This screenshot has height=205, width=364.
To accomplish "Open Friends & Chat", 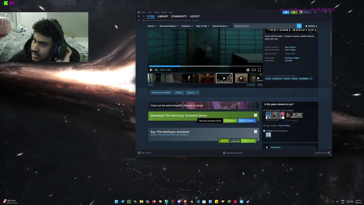I will 322,153.
